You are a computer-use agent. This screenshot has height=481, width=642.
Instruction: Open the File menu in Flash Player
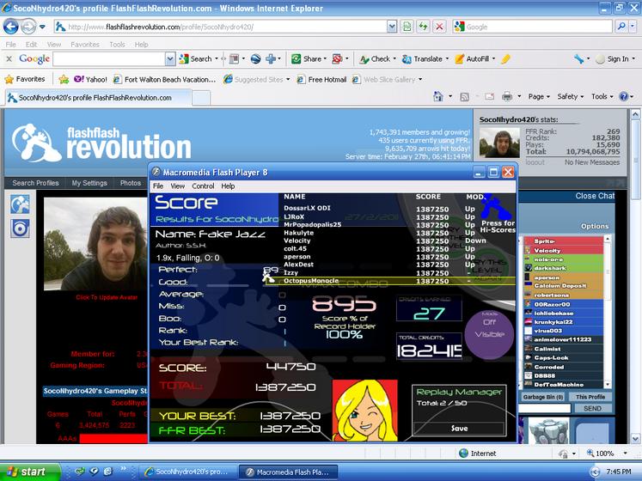pos(158,186)
